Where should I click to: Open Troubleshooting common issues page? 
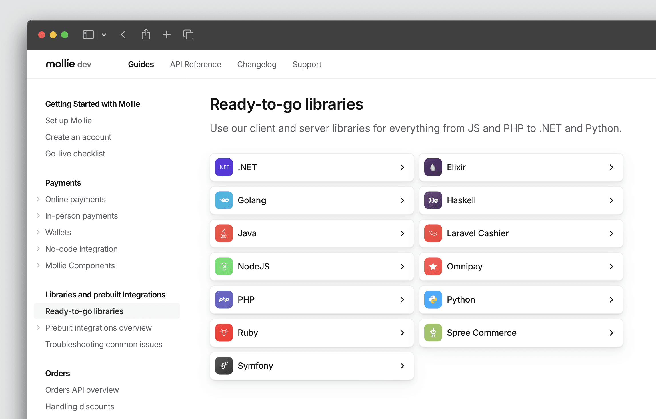tap(104, 344)
